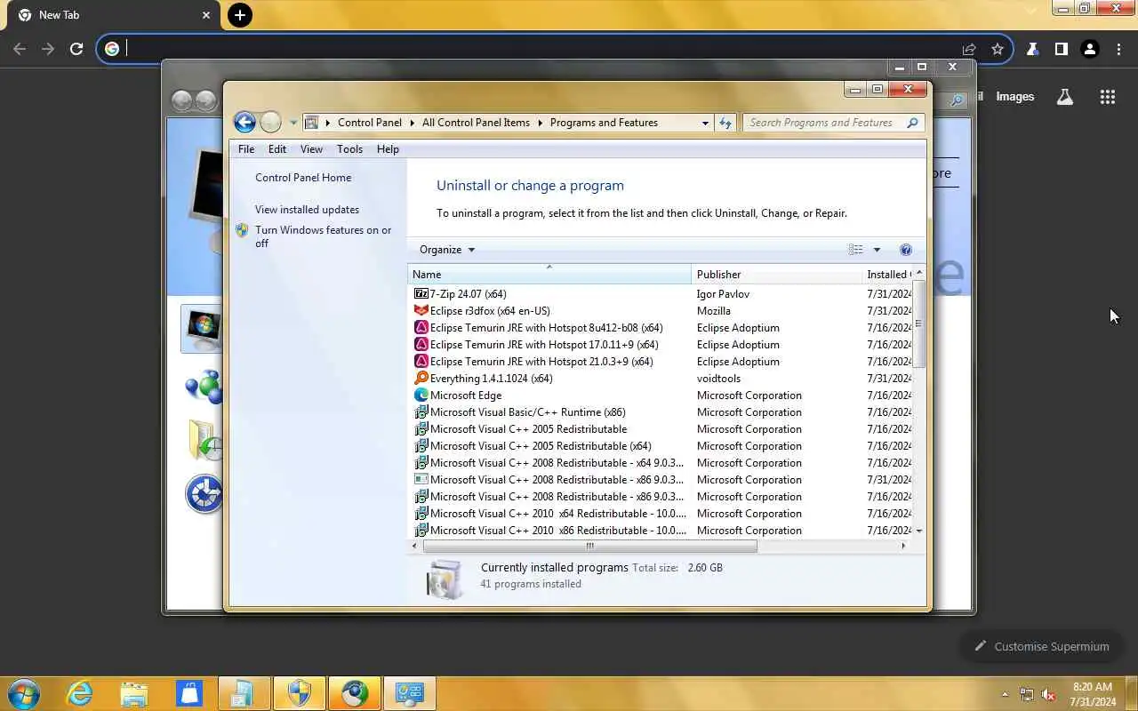Click the vertical scrollbar thumb of program list
Screen dimensions: 1138x711
point(919,324)
